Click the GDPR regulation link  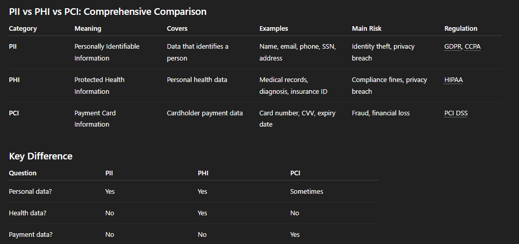click(453, 47)
